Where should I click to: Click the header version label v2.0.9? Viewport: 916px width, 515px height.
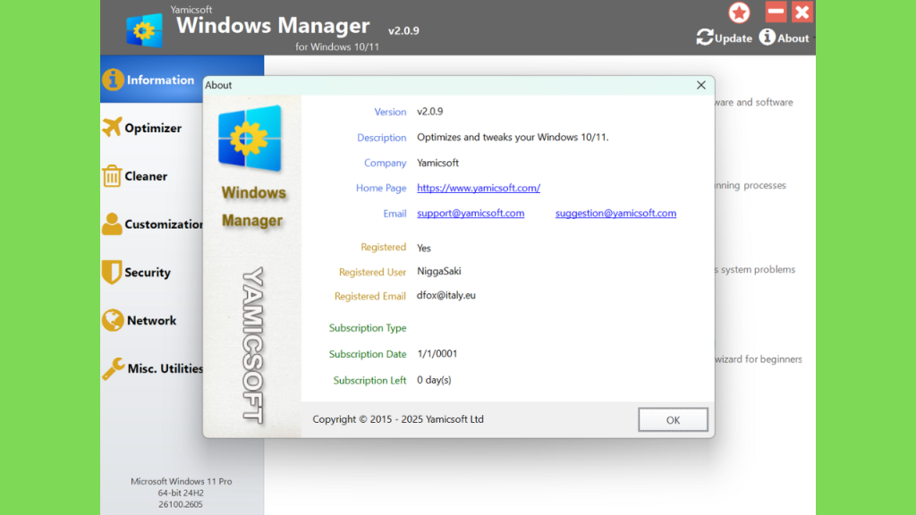(x=403, y=31)
